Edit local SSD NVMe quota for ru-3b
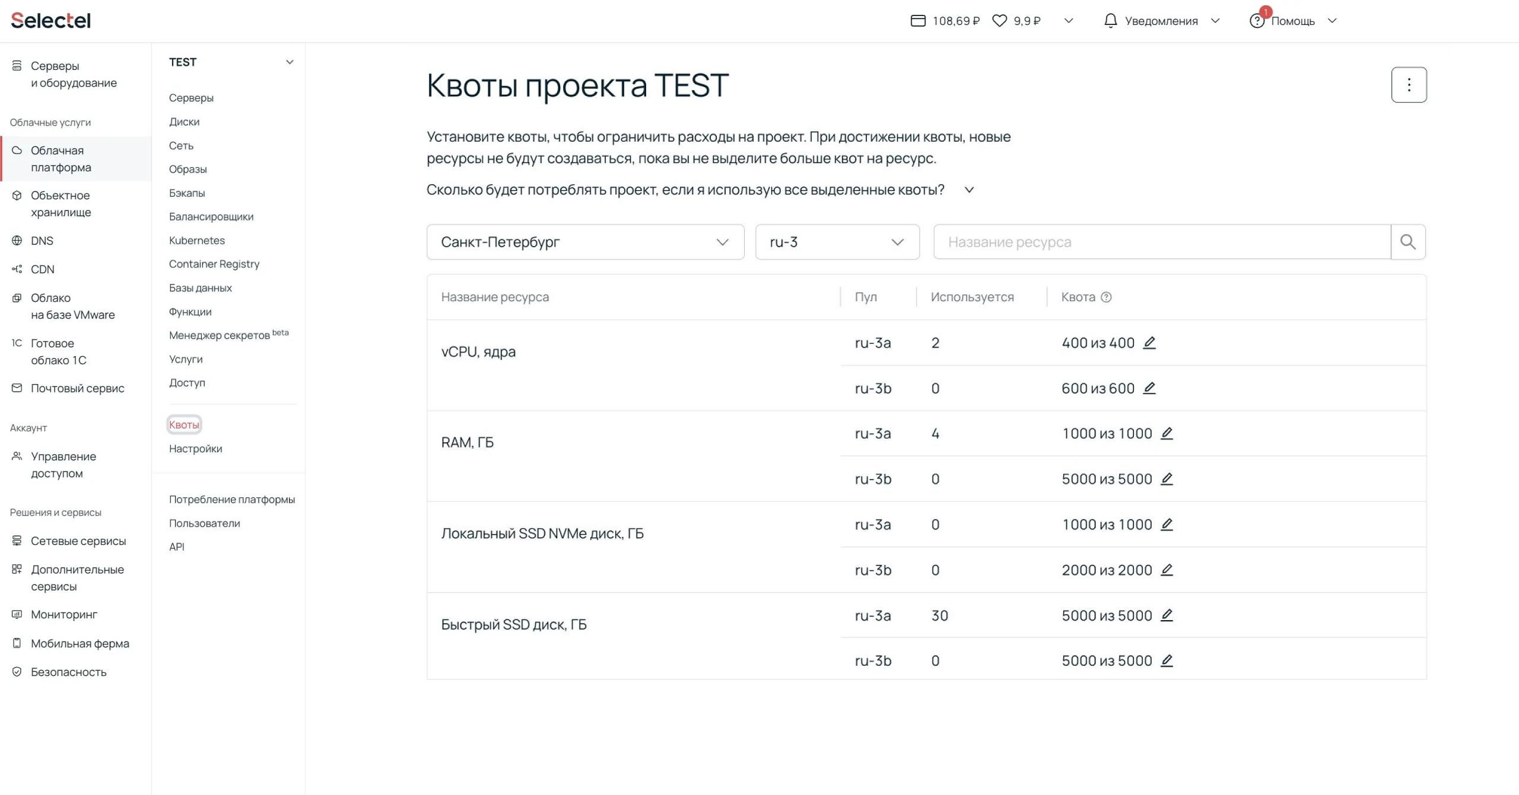This screenshot has width=1519, height=795. pos(1166,570)
